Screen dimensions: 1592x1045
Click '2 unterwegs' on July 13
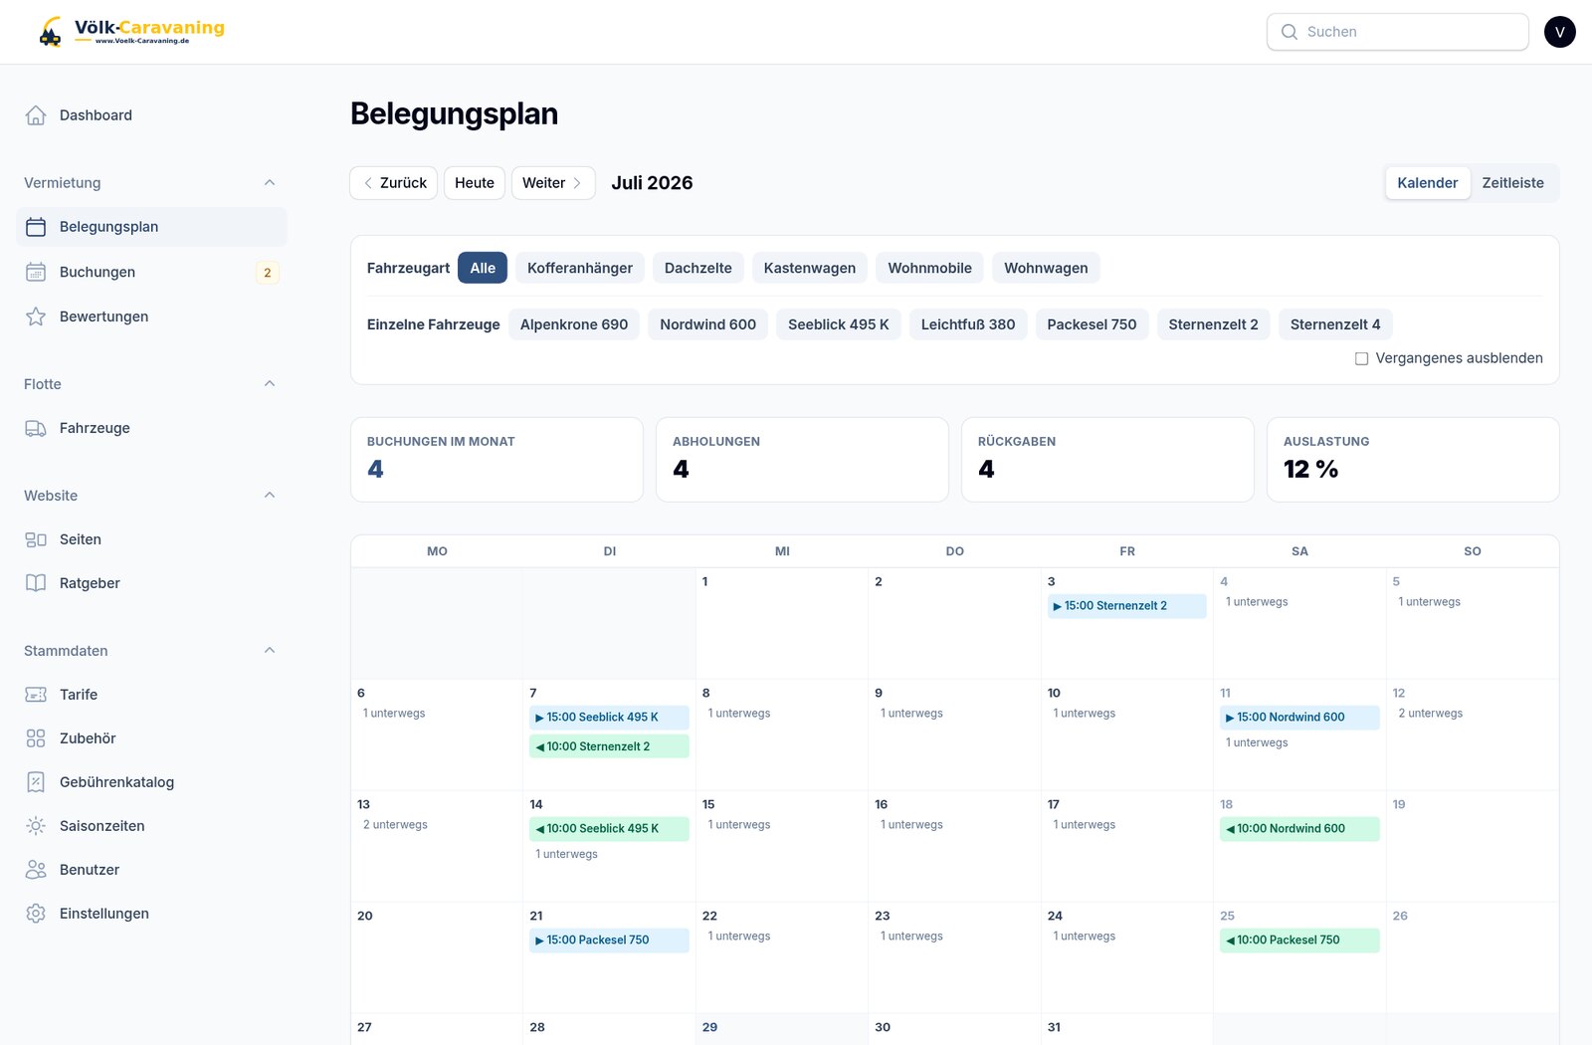pos(395,825)
